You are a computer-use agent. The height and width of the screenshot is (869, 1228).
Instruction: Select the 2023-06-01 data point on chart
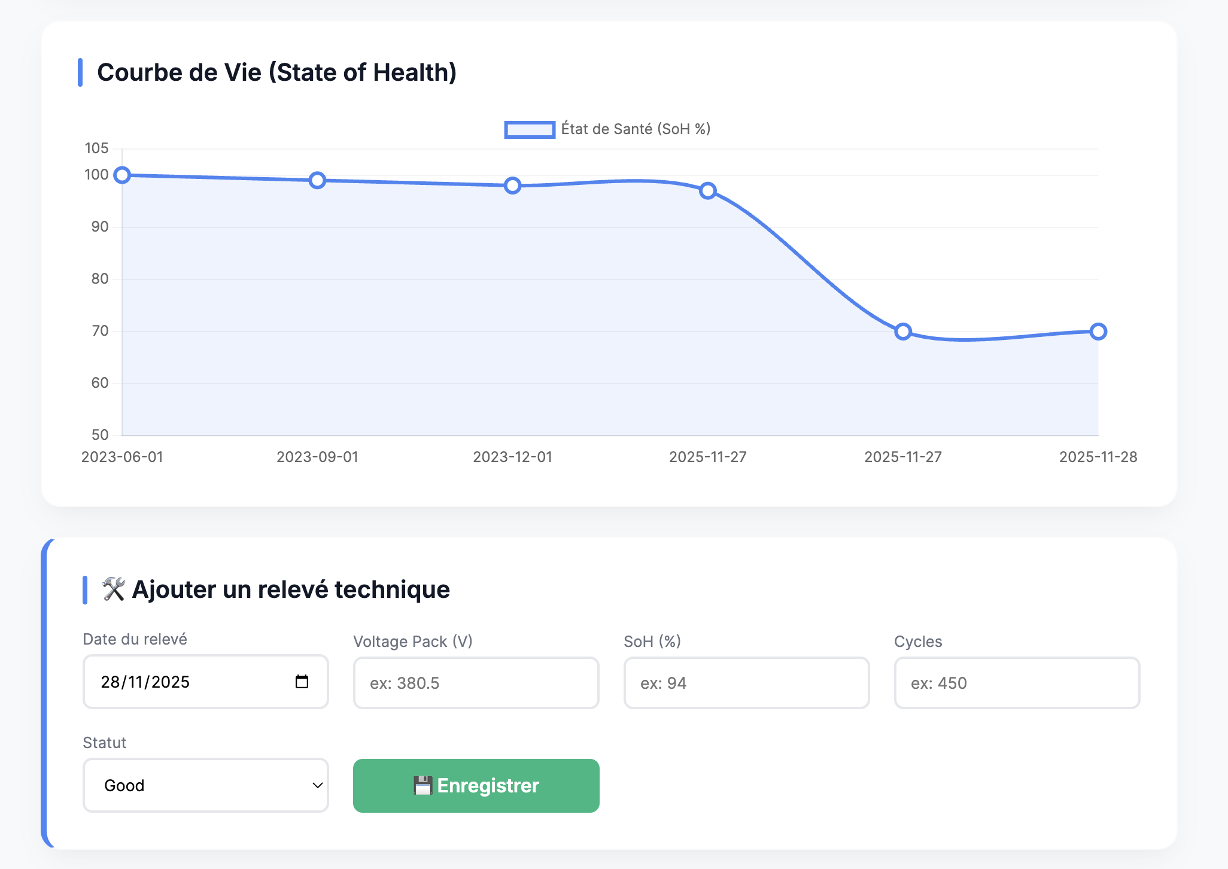tap(122, 175)
